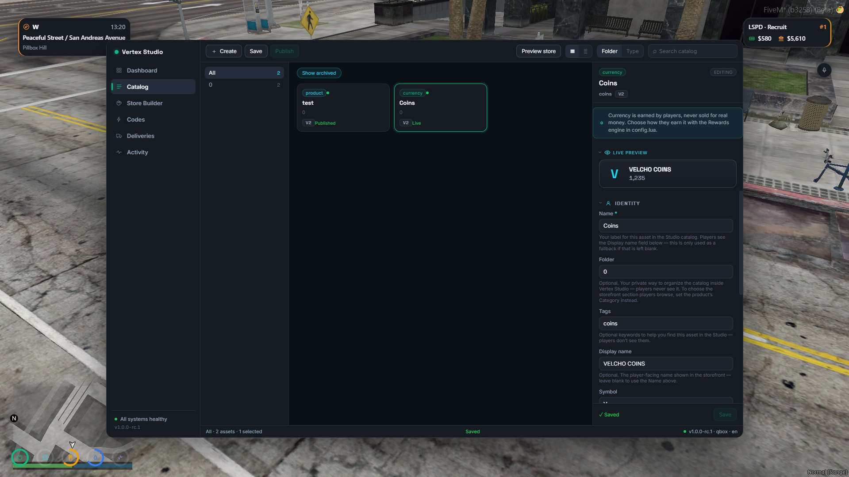This screenshot has height=477, width=849.
Task: Collapse the Identity section
Action: click(600, 203)
